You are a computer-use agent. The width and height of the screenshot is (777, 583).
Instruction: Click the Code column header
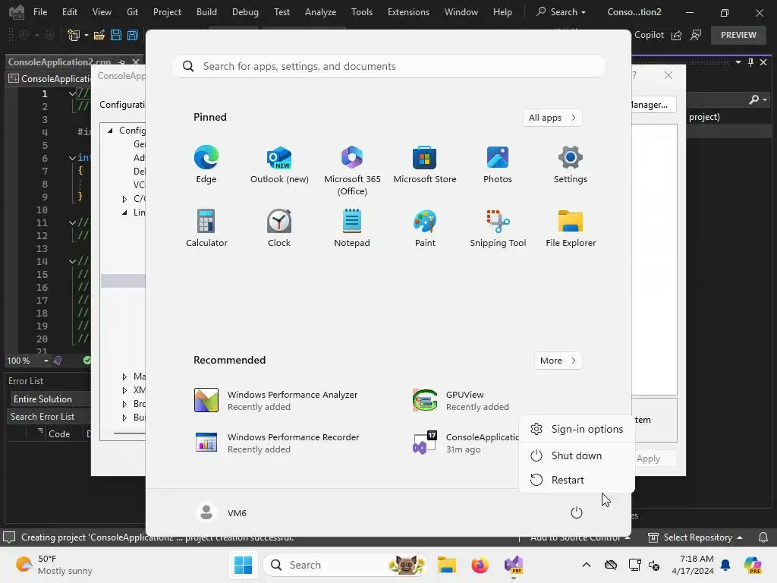(x=59, y=433)
